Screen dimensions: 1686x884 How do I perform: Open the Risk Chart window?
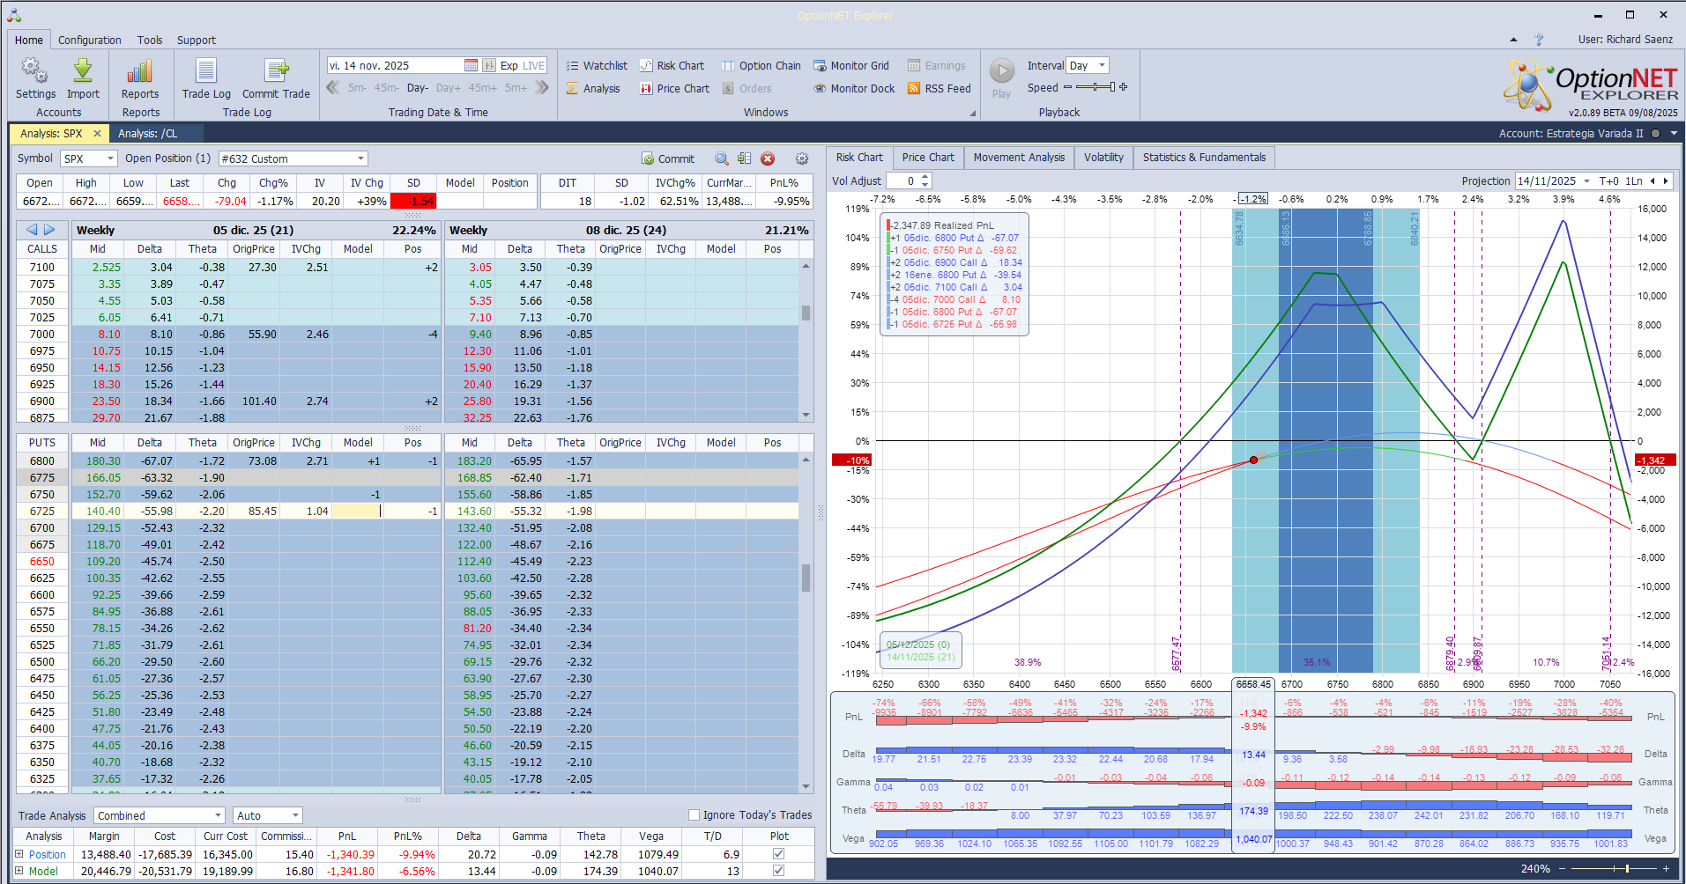(x=672, y=66)
